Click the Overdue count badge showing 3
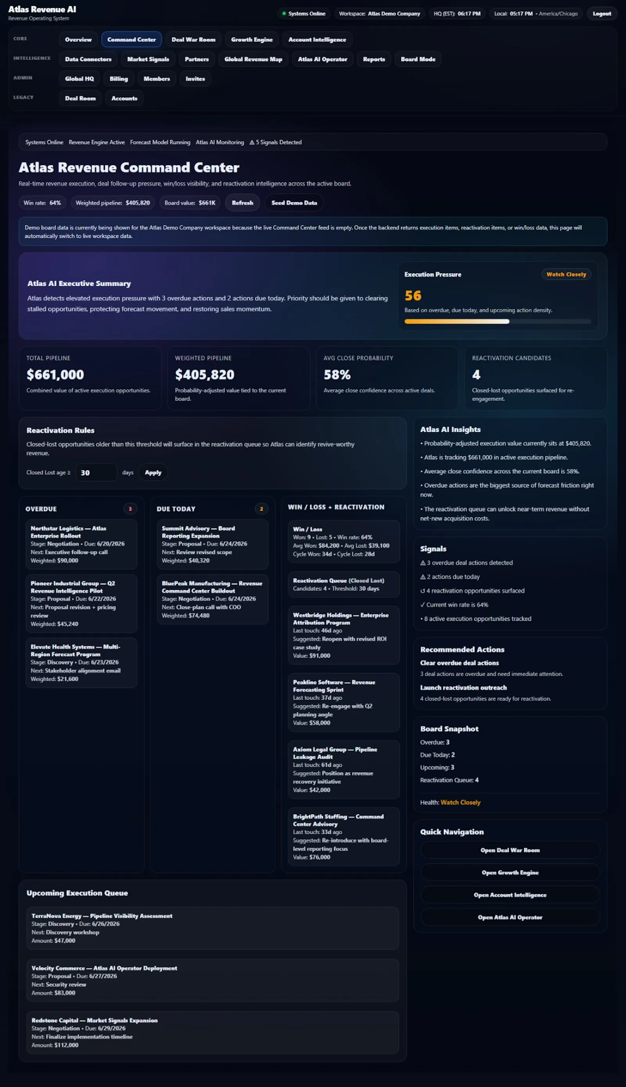The image size is (626, 1087). [x=130, y=509]
